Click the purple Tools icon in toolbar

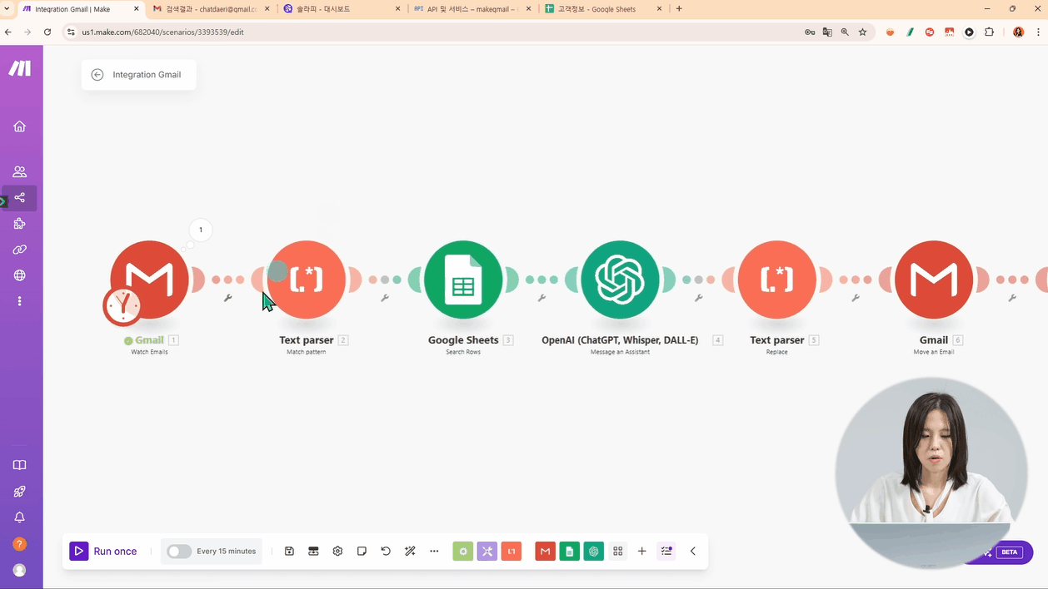[487, 551]
